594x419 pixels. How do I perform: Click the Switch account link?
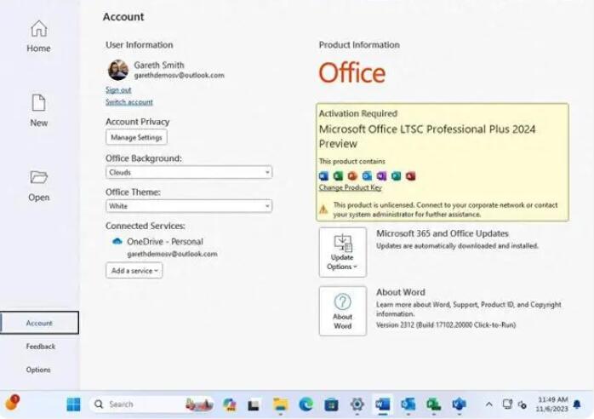coord(129,102)
